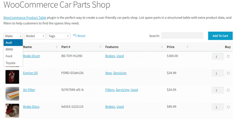Screen dimensions: 236x119
Task: Select Toyota from the Make list
Action: [13, 63]
